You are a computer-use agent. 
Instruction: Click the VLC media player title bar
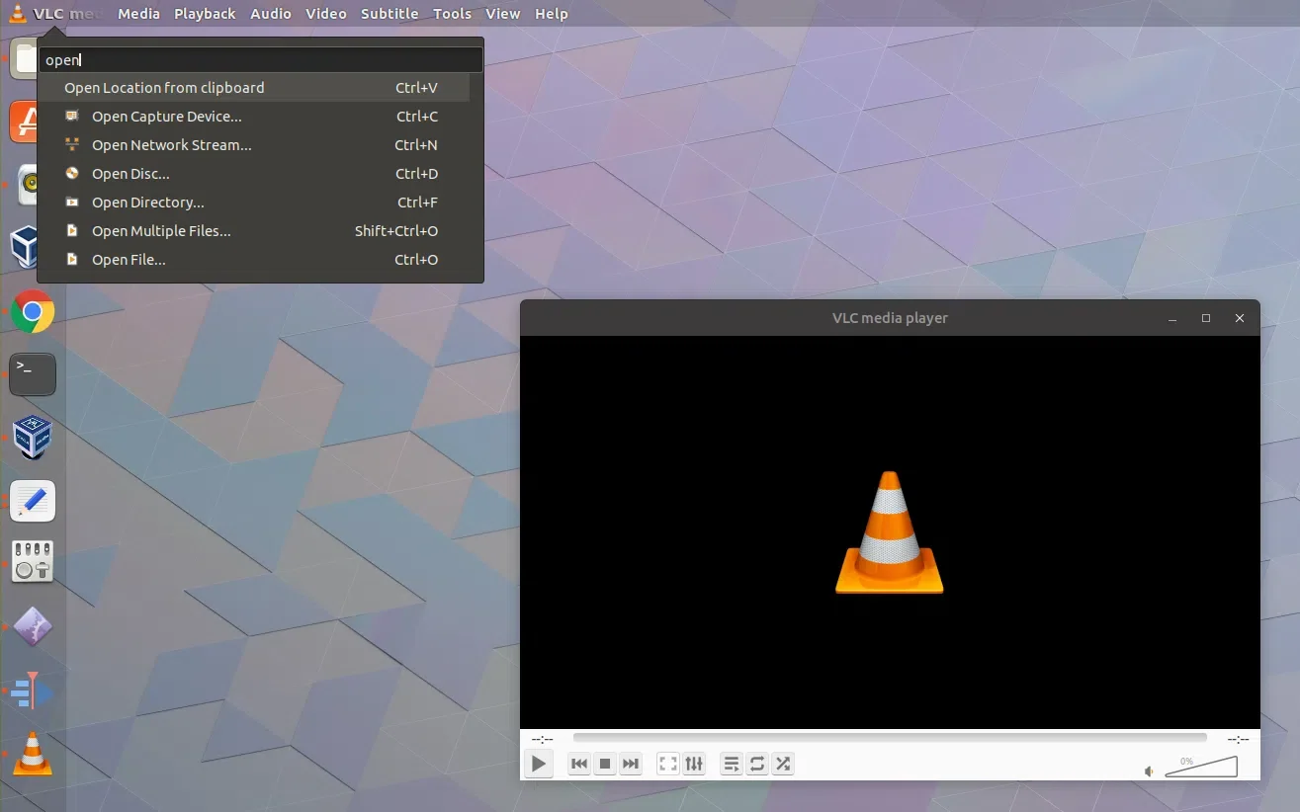pos(890,318)
